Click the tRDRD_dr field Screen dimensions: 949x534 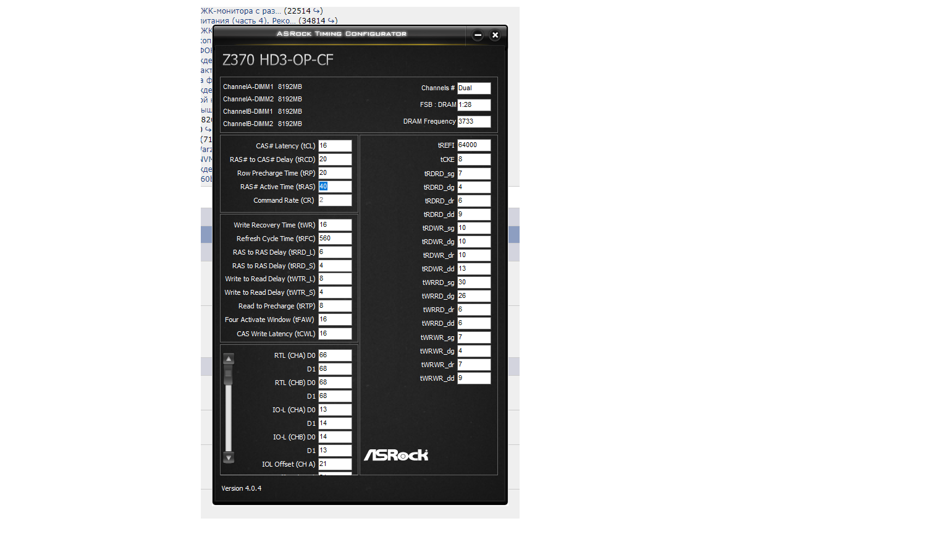point(474,201)
